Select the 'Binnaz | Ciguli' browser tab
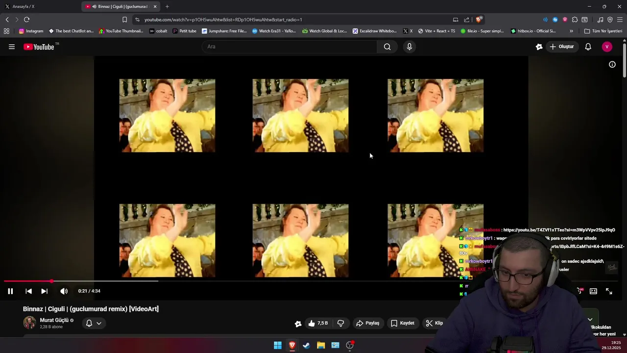Screen dimensions: 627x353 121,6
